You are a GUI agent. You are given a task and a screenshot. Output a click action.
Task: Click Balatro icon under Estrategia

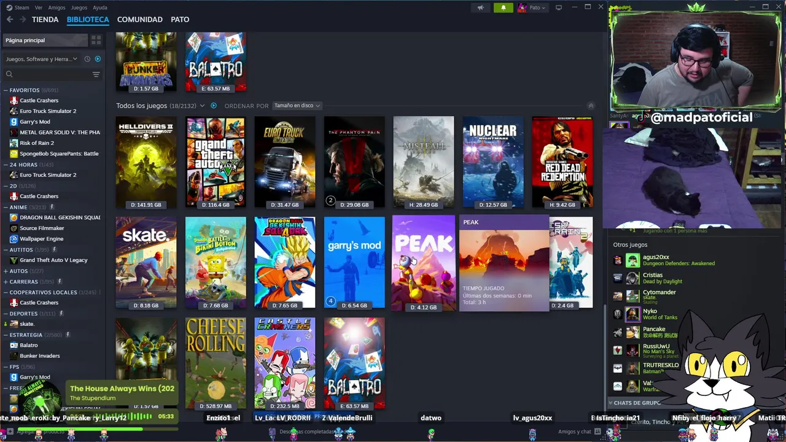click(14, 345)
